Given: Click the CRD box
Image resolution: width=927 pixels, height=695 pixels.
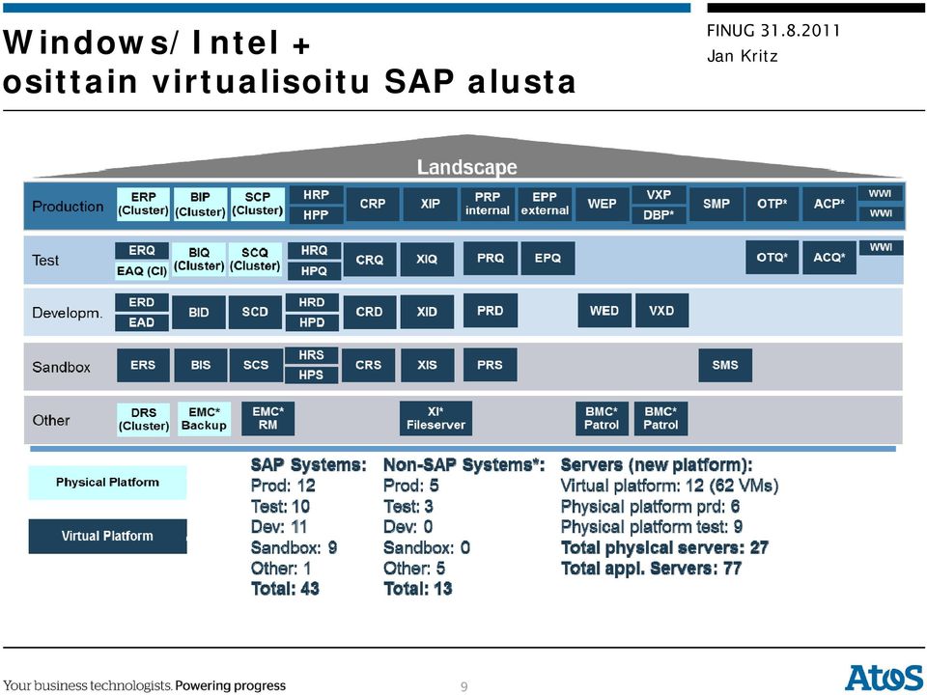Looking at the screenshot, I should click(x=369, y=312).
